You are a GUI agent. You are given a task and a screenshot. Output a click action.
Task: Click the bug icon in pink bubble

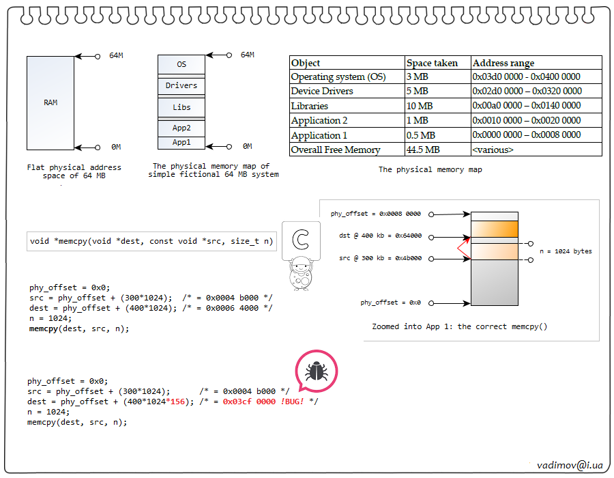click(316, 372)
